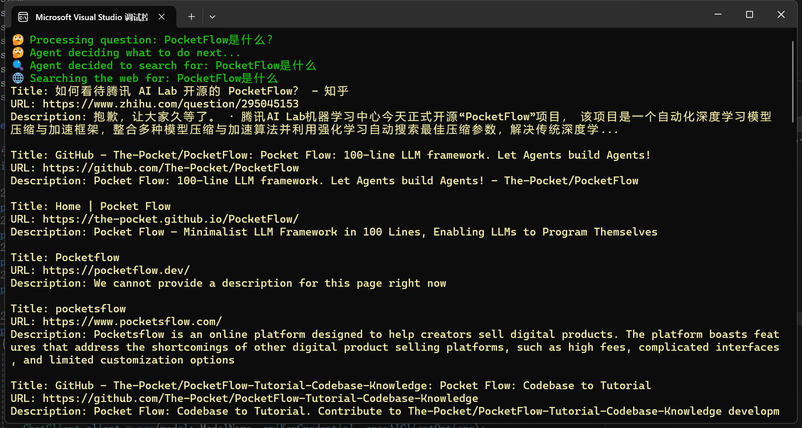802x428 pixels.
Task: Maximize the terminal window
Action: click(x=749, y=15)
